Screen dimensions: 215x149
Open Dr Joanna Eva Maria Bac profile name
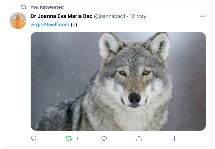click(x=61, y=16)
